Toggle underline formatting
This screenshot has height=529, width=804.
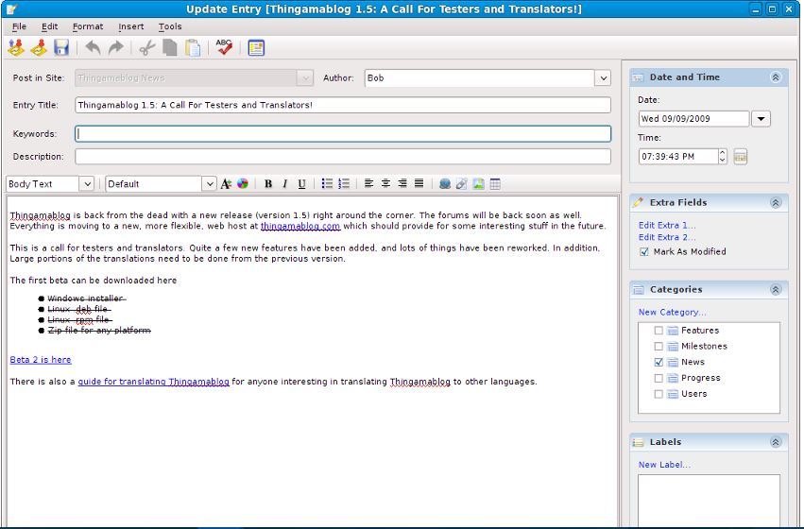301,183
